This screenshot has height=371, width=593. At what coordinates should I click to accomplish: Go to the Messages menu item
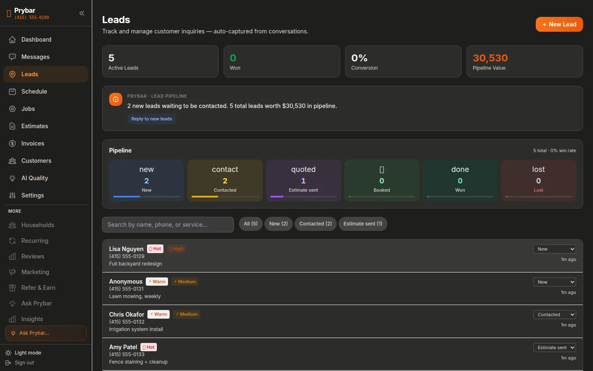[x=46, y=57]
